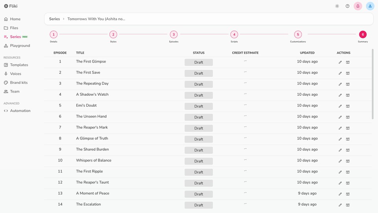Image resolution: width=378 pixels, height=213 pixels.
Task: Navigate to Brand kits in the sidebar
Action: tap(19, 83)
